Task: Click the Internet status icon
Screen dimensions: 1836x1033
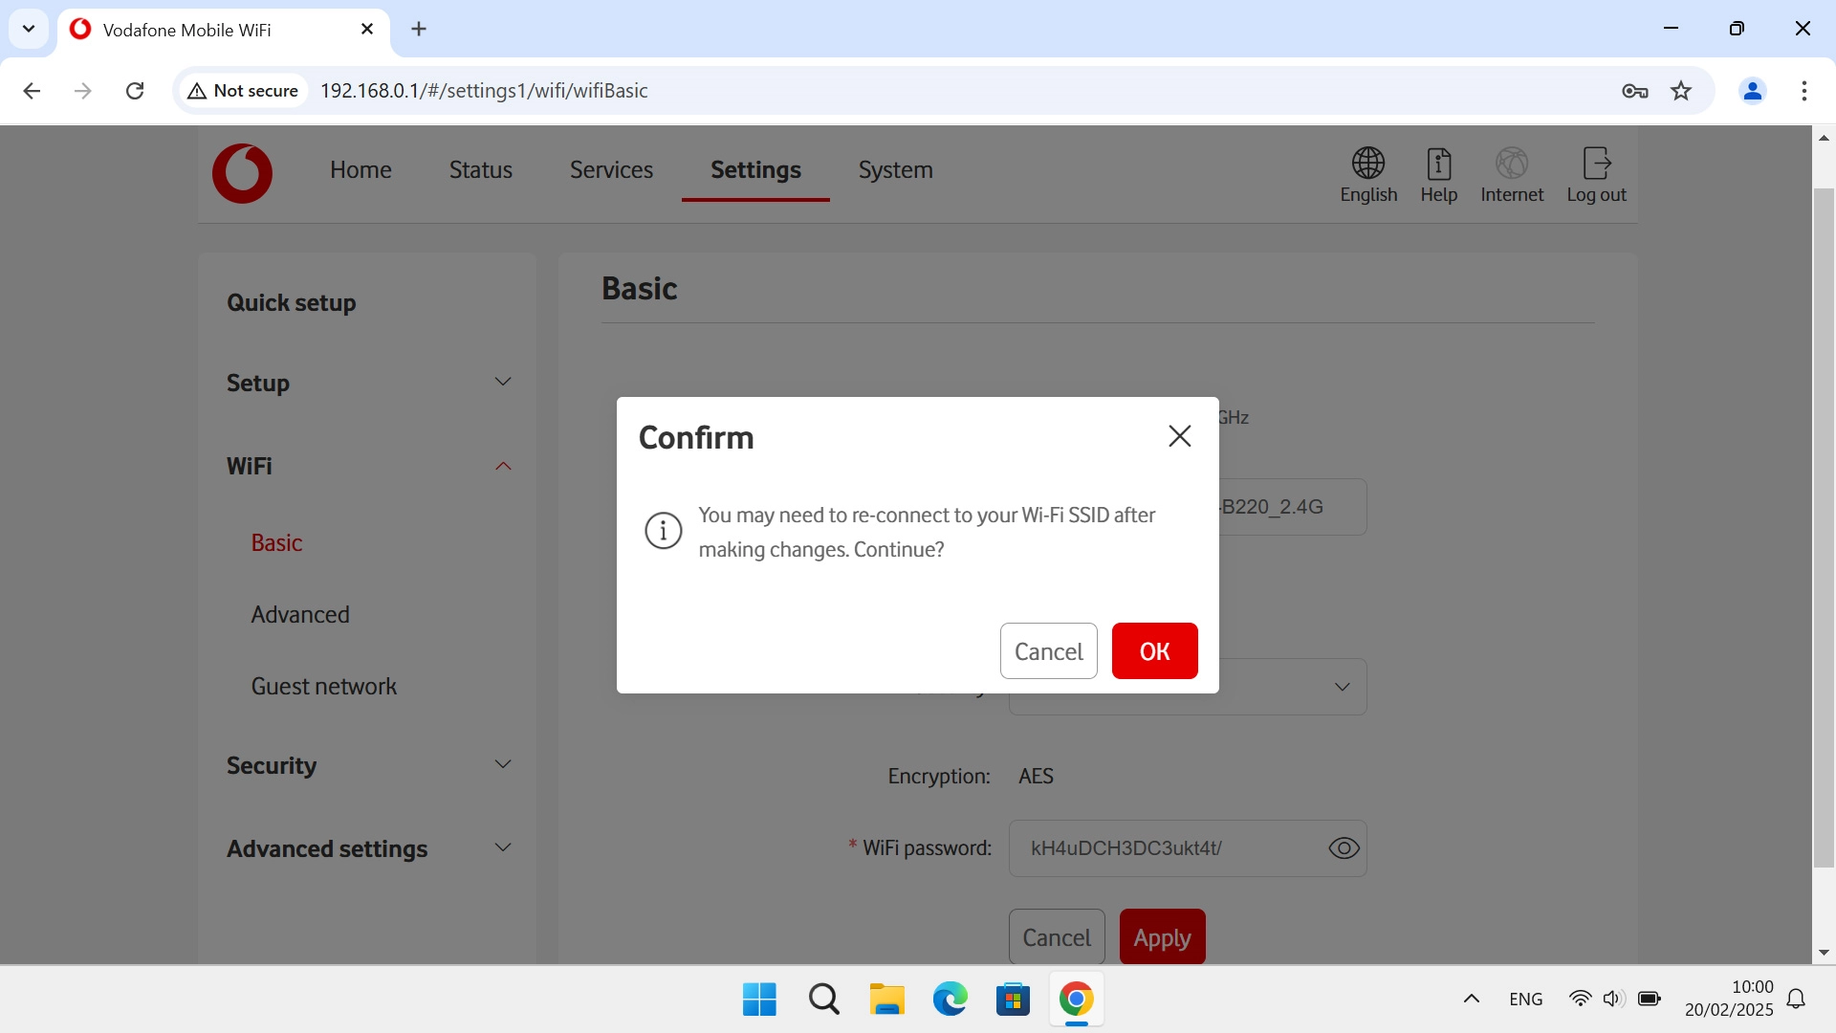Action: 1511,164
